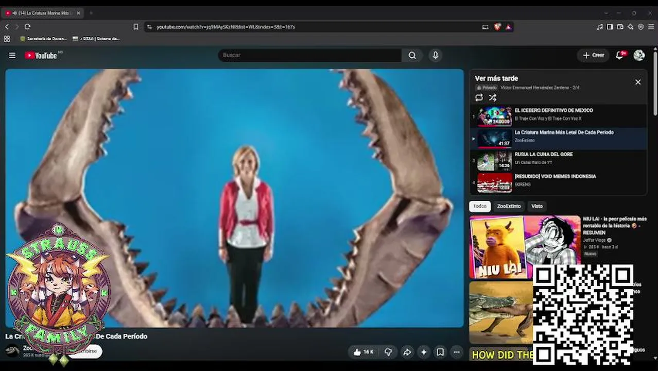Open the SITAA Sistema de bookmark
Screen dimensions: 658x371
[96, 39]
